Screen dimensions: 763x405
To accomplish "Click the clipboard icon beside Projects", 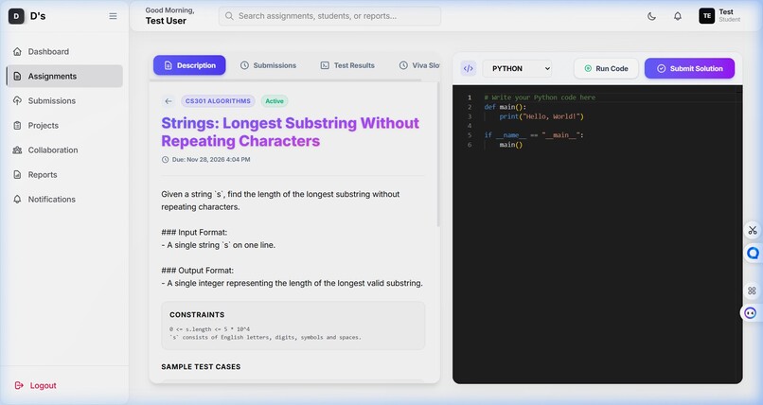I will click(18, 126).
